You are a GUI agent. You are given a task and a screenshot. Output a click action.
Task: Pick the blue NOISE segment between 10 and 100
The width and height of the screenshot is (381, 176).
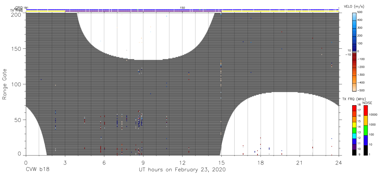tap(365, 140)
